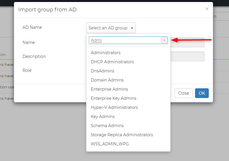The image size is (229, 161).
Task: Clear the AD group search text
Action: coord(164,40)
